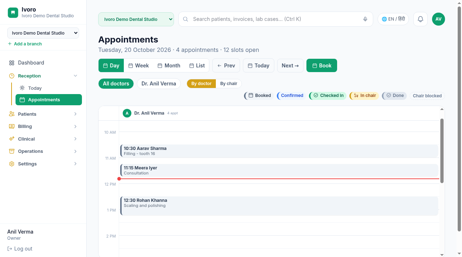Click the search magnifier icon
Viewport: 462px width, 257px height.
click(x=186, y=19)
